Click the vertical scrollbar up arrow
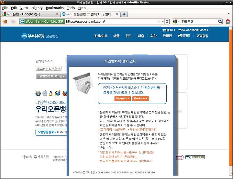The image size is (233, 179). pyautogui.click(x=231, y=28)
